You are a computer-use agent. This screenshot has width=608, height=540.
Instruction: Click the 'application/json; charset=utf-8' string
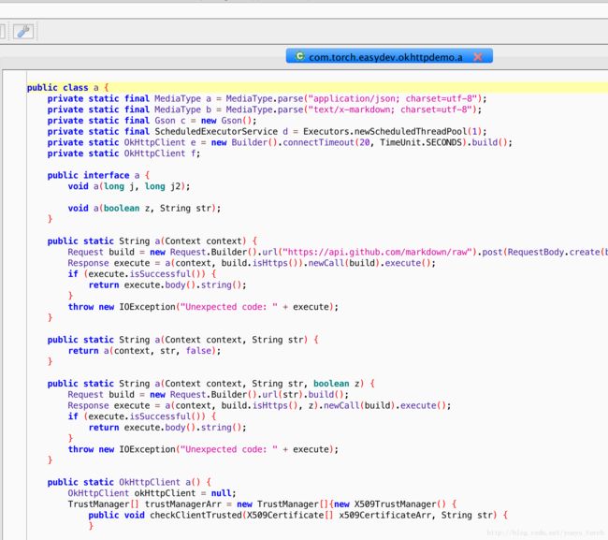pos(395,98)
